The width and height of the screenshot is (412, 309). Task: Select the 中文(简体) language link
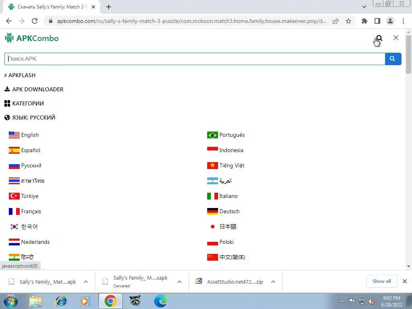pos(232,257)
